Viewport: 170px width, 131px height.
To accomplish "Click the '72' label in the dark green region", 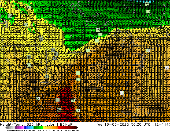I will (x=147, y=5).
